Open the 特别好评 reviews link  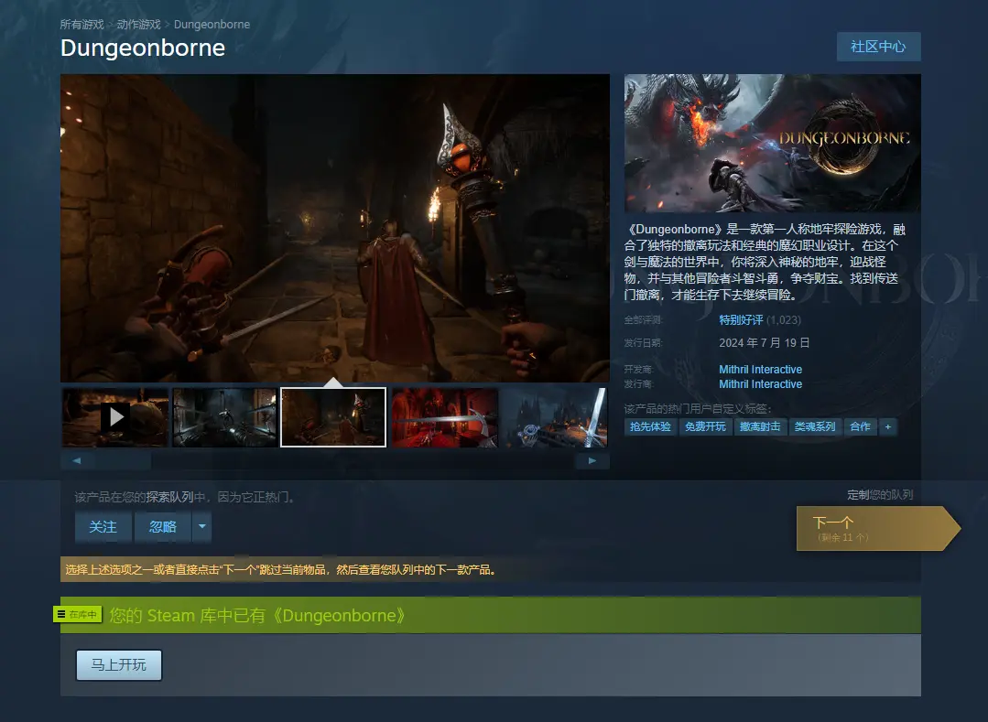(x=741, y=319)
